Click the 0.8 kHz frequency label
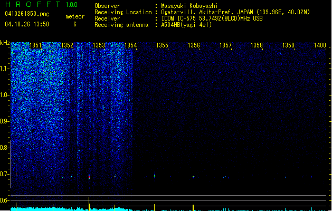The height and width of the screenshot is (211, 332). point(4,148)
